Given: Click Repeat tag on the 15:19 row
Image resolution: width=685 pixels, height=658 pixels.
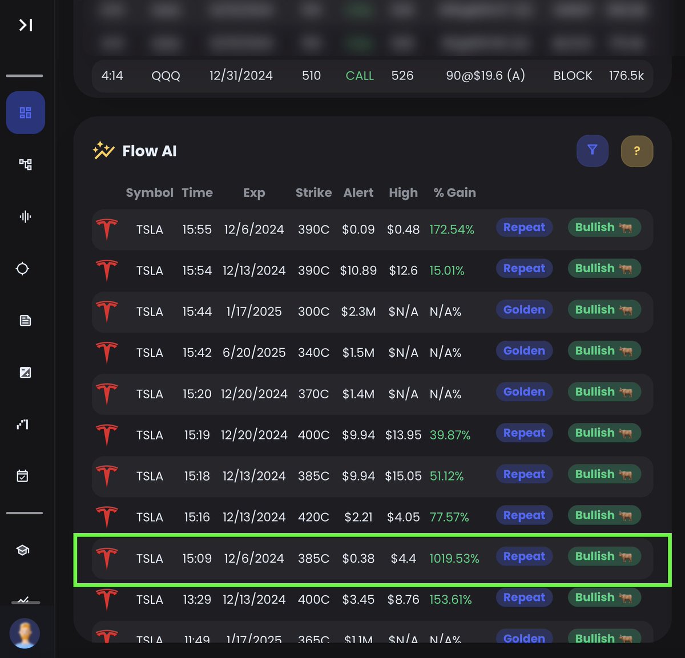Looking at the screenshot, I should pyautogui.click(x=524, y=433).
